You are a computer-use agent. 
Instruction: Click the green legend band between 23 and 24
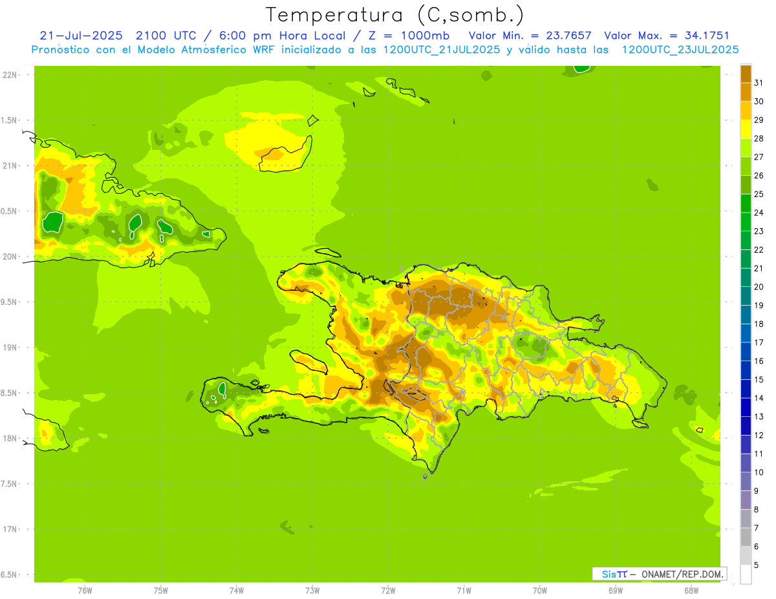coord(746,221)
